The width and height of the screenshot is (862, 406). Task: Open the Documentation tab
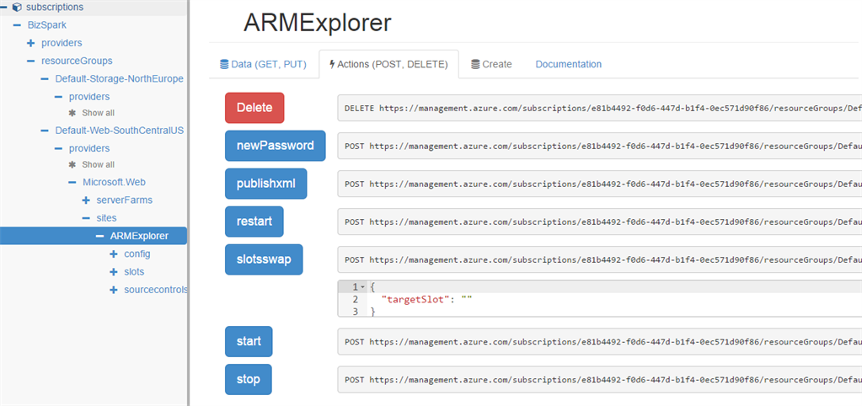click(568, 64)
